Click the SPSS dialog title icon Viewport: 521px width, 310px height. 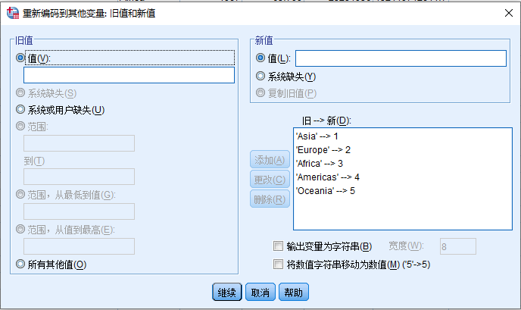pyautogui.click(x=13, y=13)
